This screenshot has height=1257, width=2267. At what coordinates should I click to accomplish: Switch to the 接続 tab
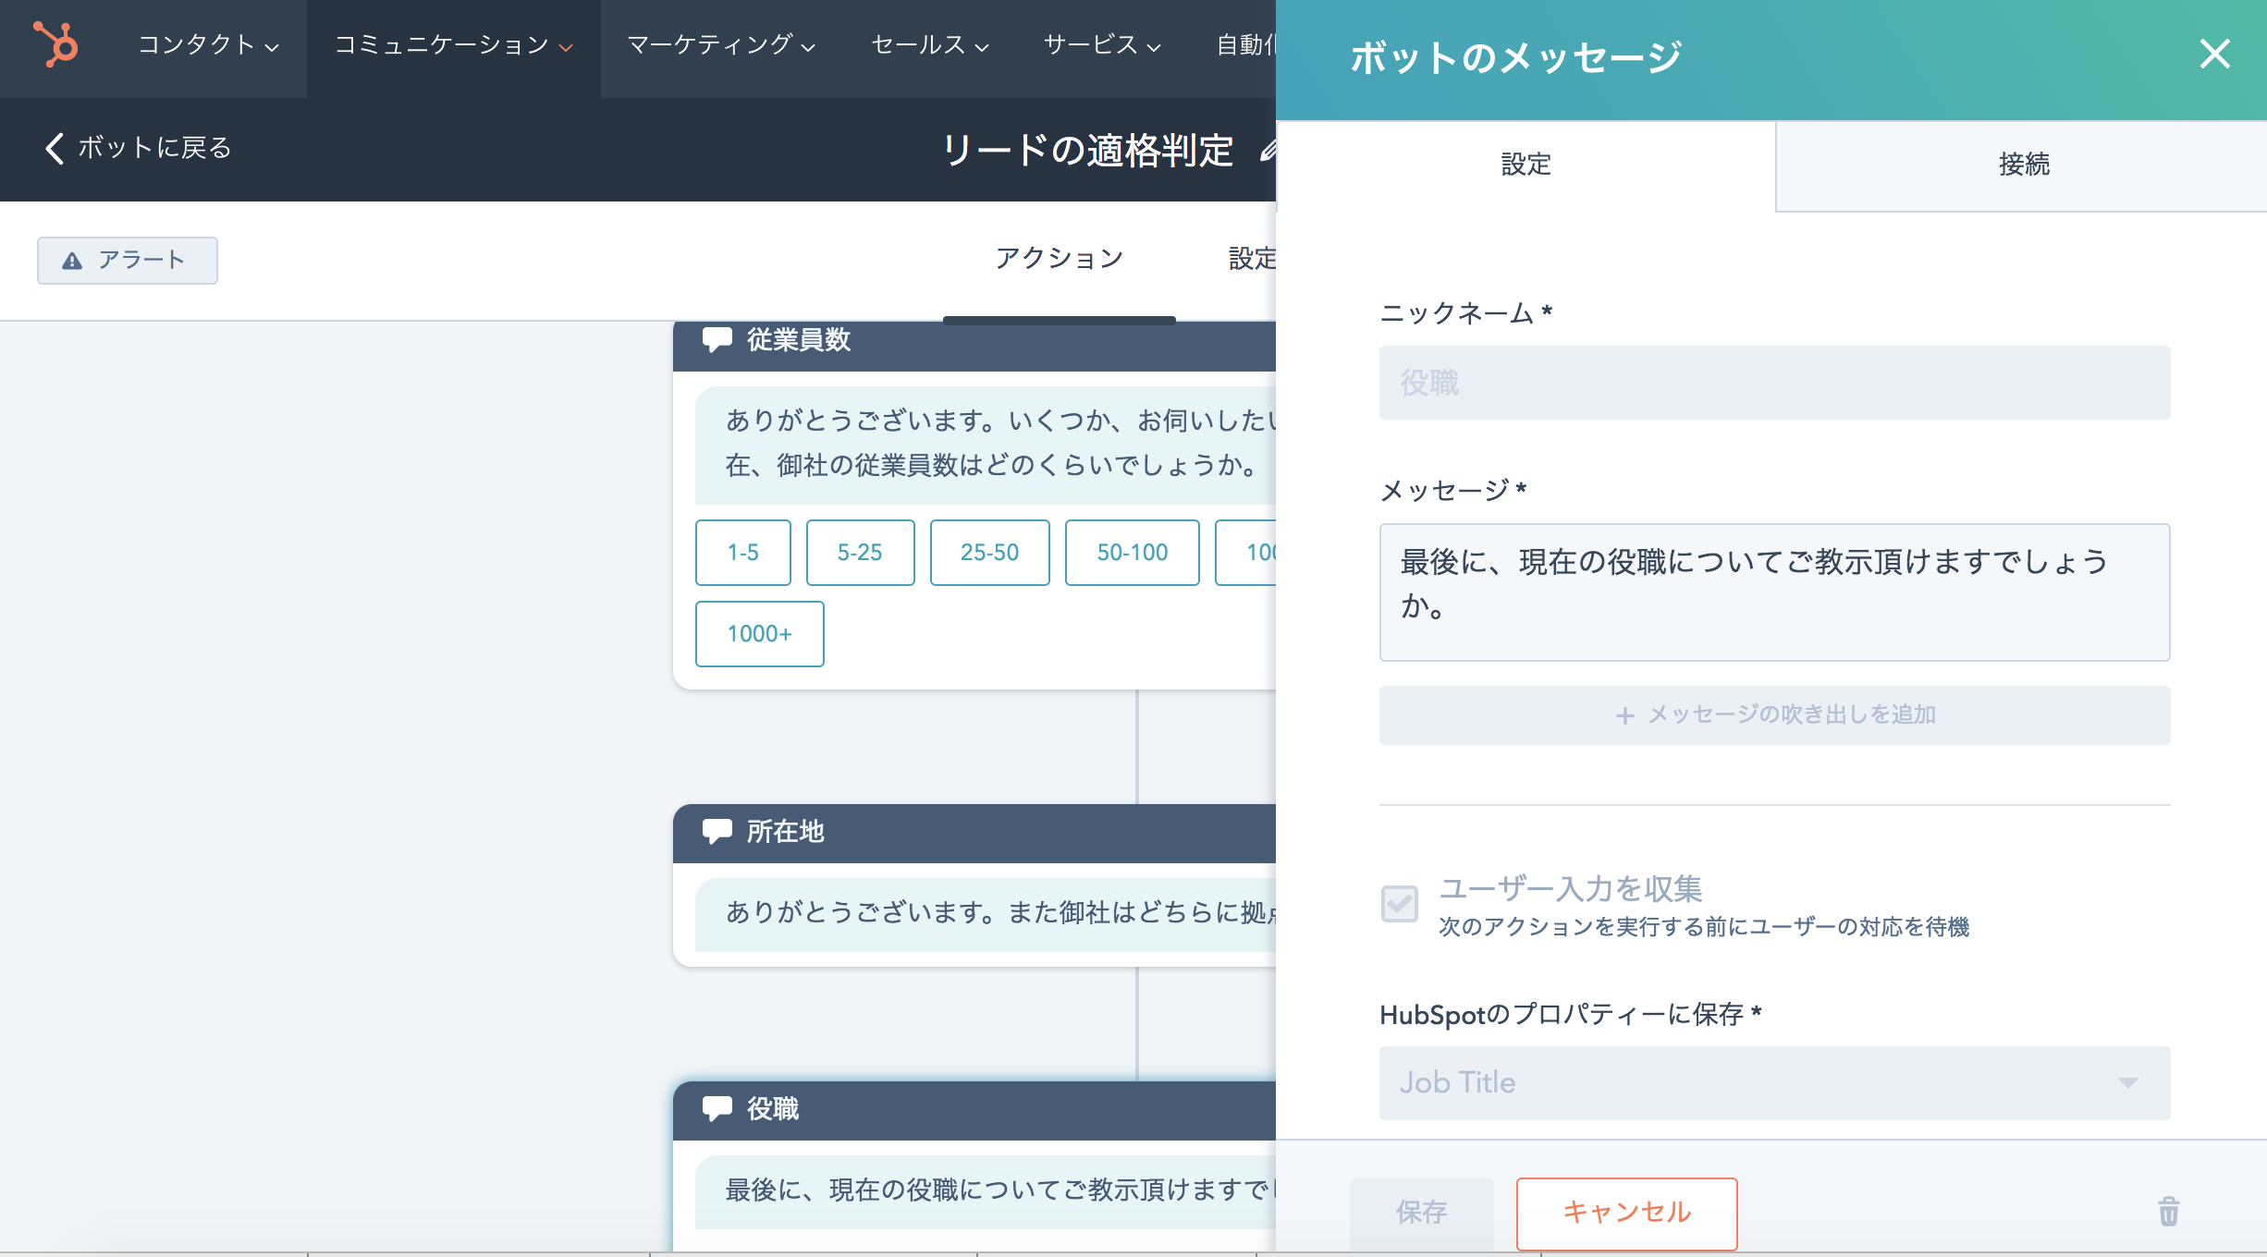coord(2022,165)
